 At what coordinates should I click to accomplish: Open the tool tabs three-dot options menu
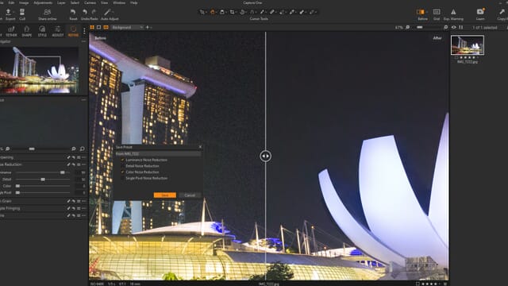click(84, 31)
